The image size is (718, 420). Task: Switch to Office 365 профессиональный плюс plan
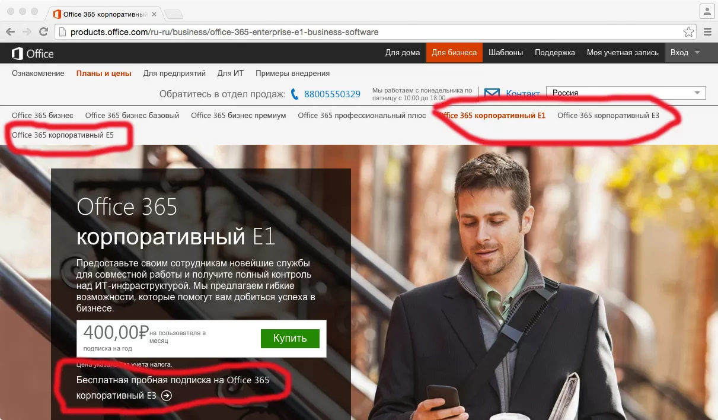[x=362, y=116]
